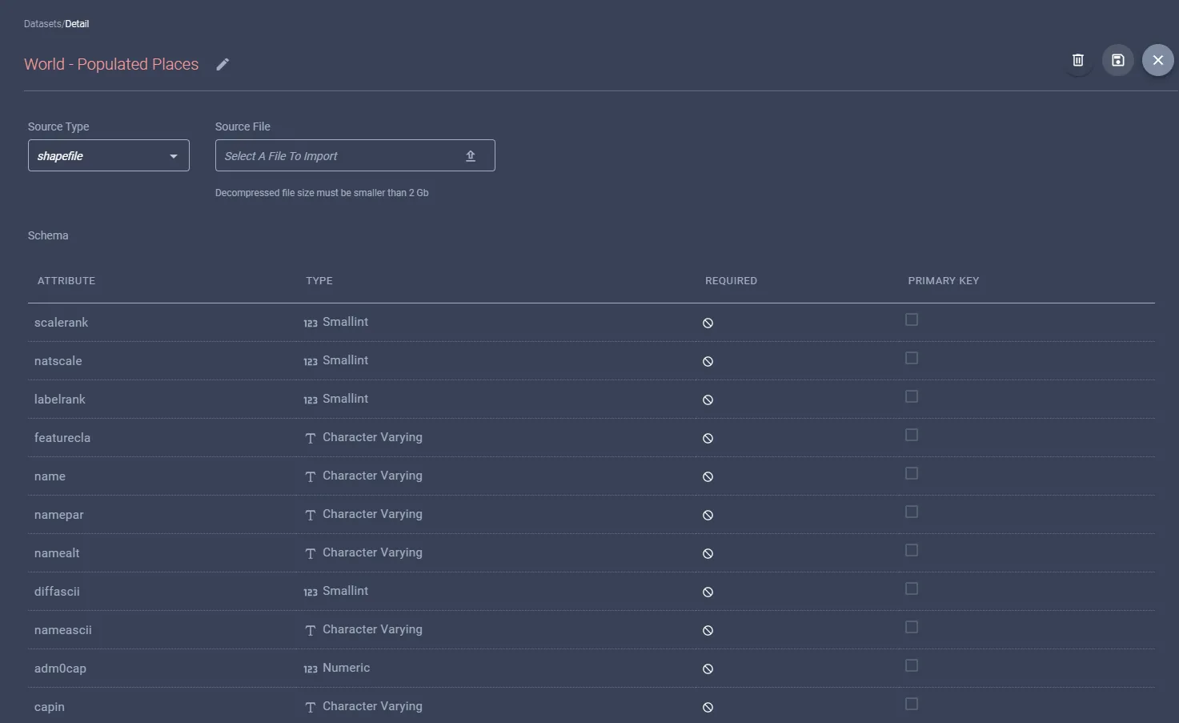The height and width of the screenshot is (723, 1179).
Task: Click the TYPE column header
Action: tap(319, 281)
